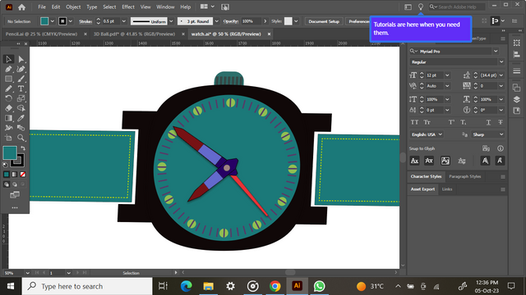Select the Gradient tool

(x=9, y=118)
